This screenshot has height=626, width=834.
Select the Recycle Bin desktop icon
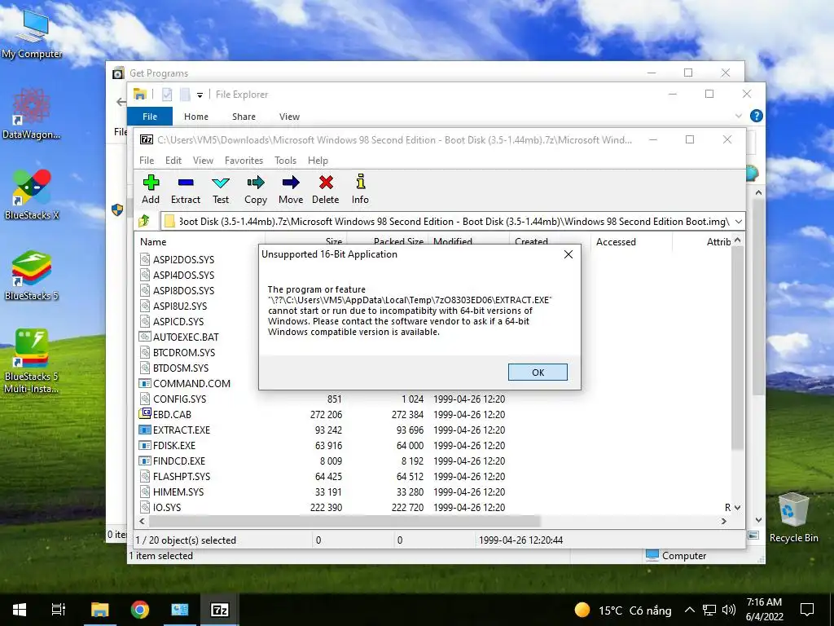pos(793,518)
